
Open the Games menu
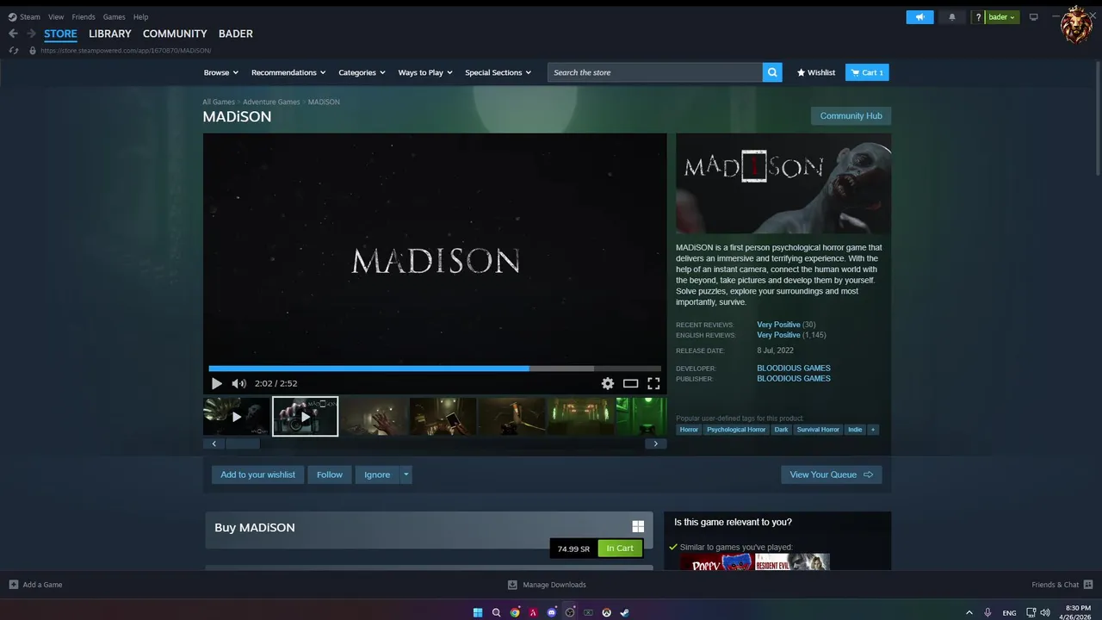[x=114, y=16]
